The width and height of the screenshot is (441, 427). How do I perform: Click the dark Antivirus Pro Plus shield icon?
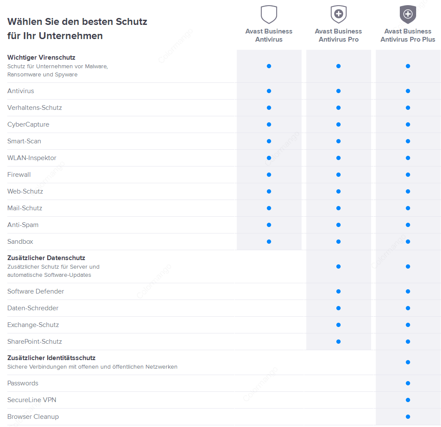tap(408, 14)
